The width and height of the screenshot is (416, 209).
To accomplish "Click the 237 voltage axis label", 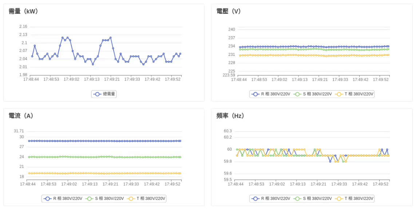I will [x=231, y=38].
